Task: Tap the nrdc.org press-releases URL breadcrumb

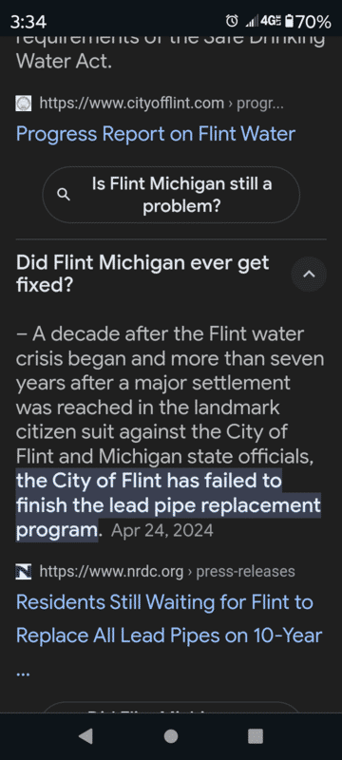Action: tap(166, 572)
